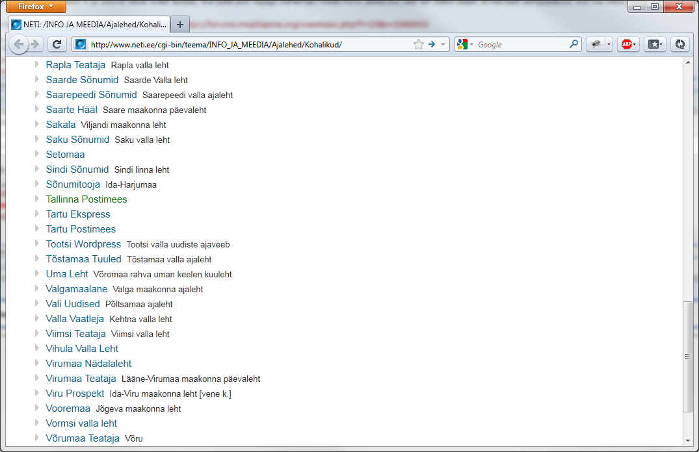The height and width of the screenshot is (452, 699).
Task: Open the Tartu Postimees link
Action: (x=81, y=229)
